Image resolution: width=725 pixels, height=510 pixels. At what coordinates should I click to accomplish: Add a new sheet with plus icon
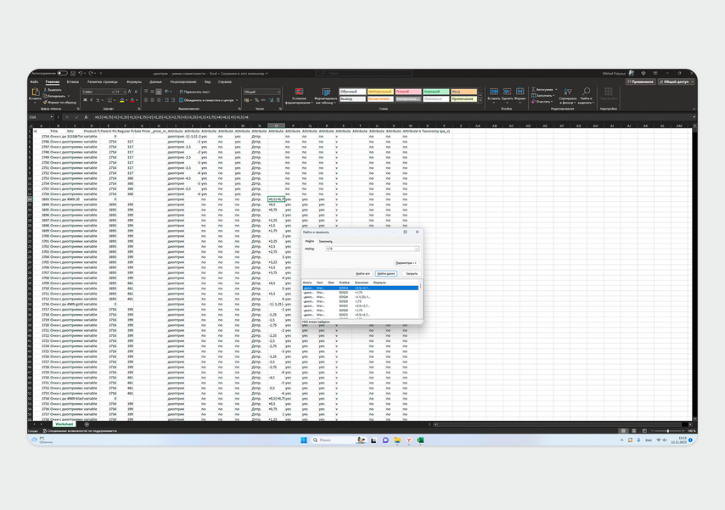pyautogui.click(x=87, y=424)
